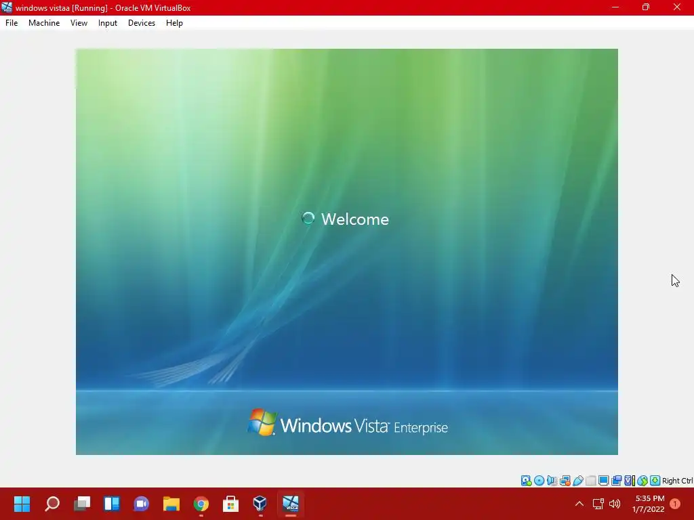The image size is (694, 520).
Task: Open the notification badge
Action: 675,504
